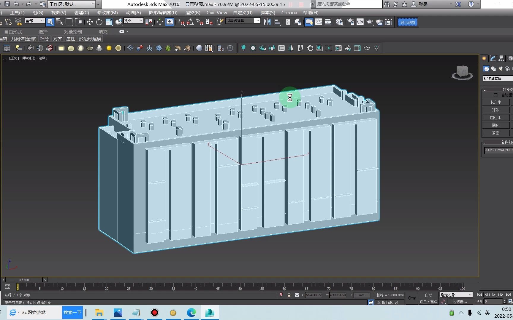Toggle the selection lock padlock
The image size is (513, 320).
289,295
